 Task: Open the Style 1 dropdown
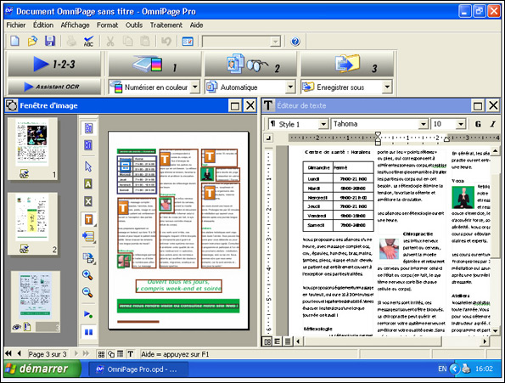[x=323, y=124]
